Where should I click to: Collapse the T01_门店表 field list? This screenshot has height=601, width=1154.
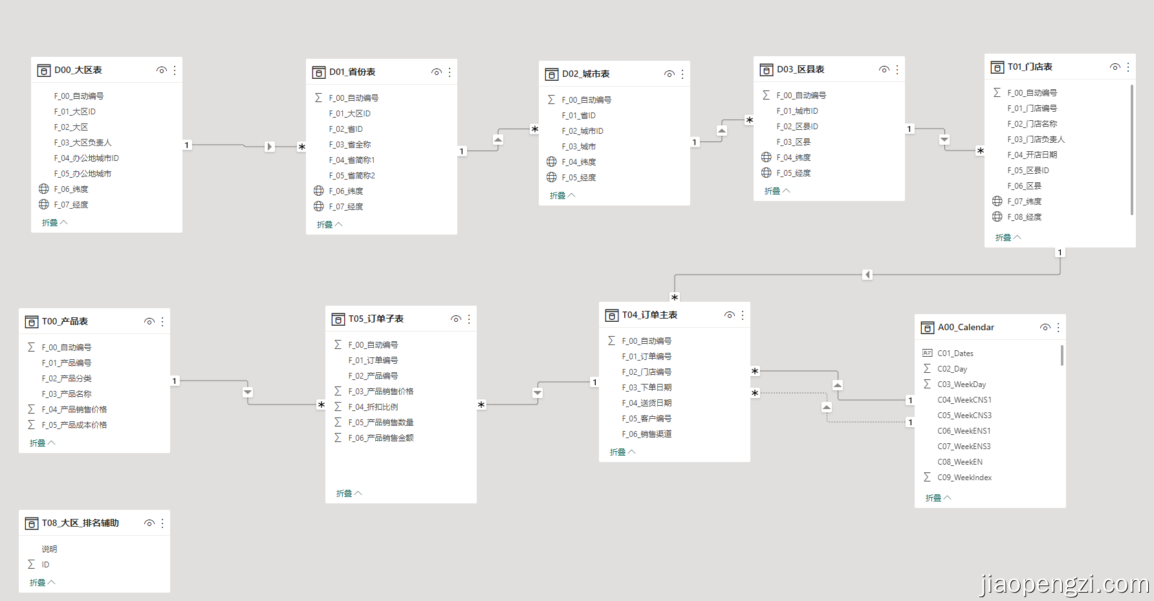click(x=1008, y=237)
